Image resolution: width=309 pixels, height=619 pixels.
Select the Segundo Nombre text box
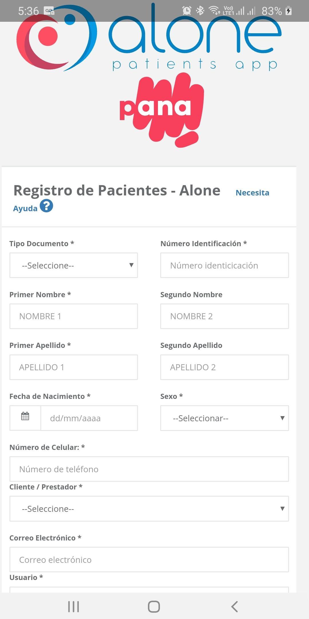click(x=224, y=316)
